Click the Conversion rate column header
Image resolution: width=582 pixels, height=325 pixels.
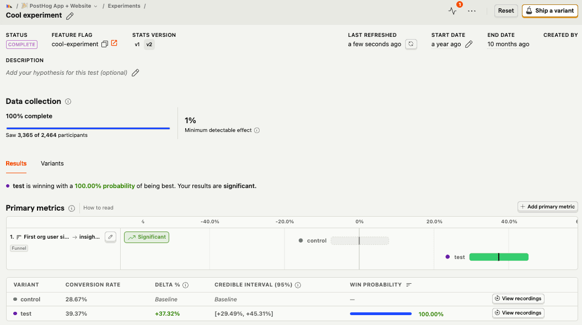[93, 285]
